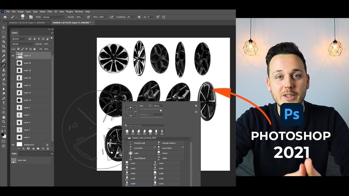Select the Rectangular Marquee tool

click(4, 32)
